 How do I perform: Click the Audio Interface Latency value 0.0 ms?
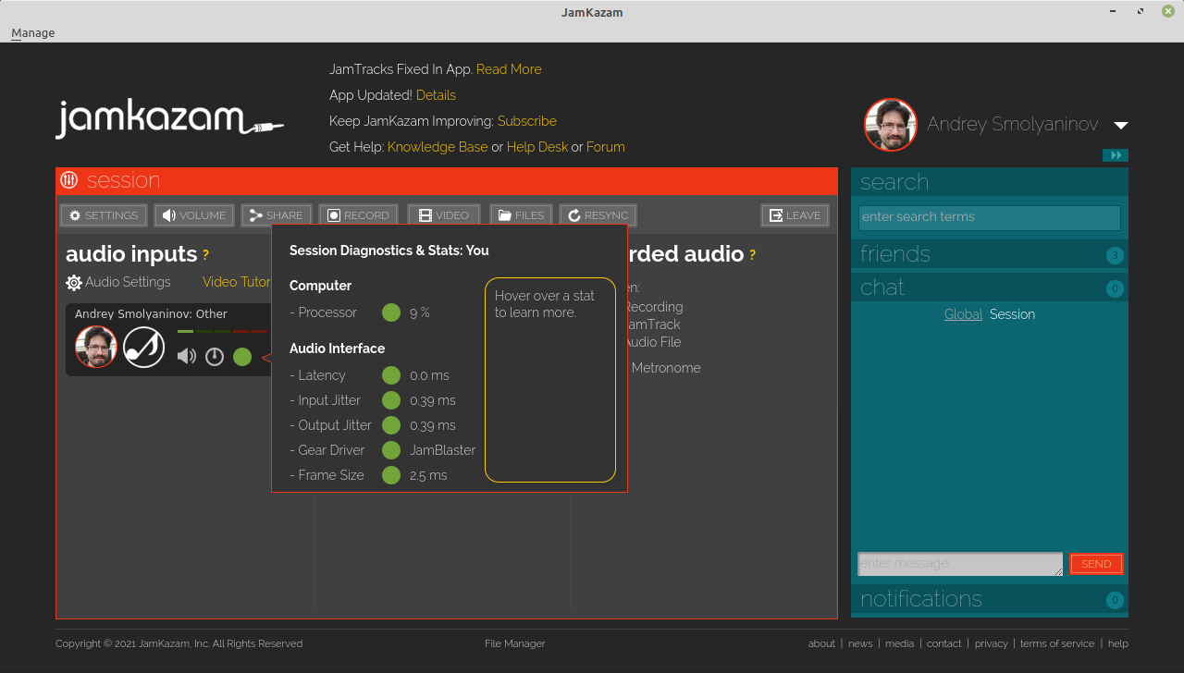pos(429,375)
